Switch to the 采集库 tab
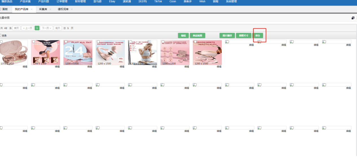This screenshot has height=157, width=357. coord(43,9)
